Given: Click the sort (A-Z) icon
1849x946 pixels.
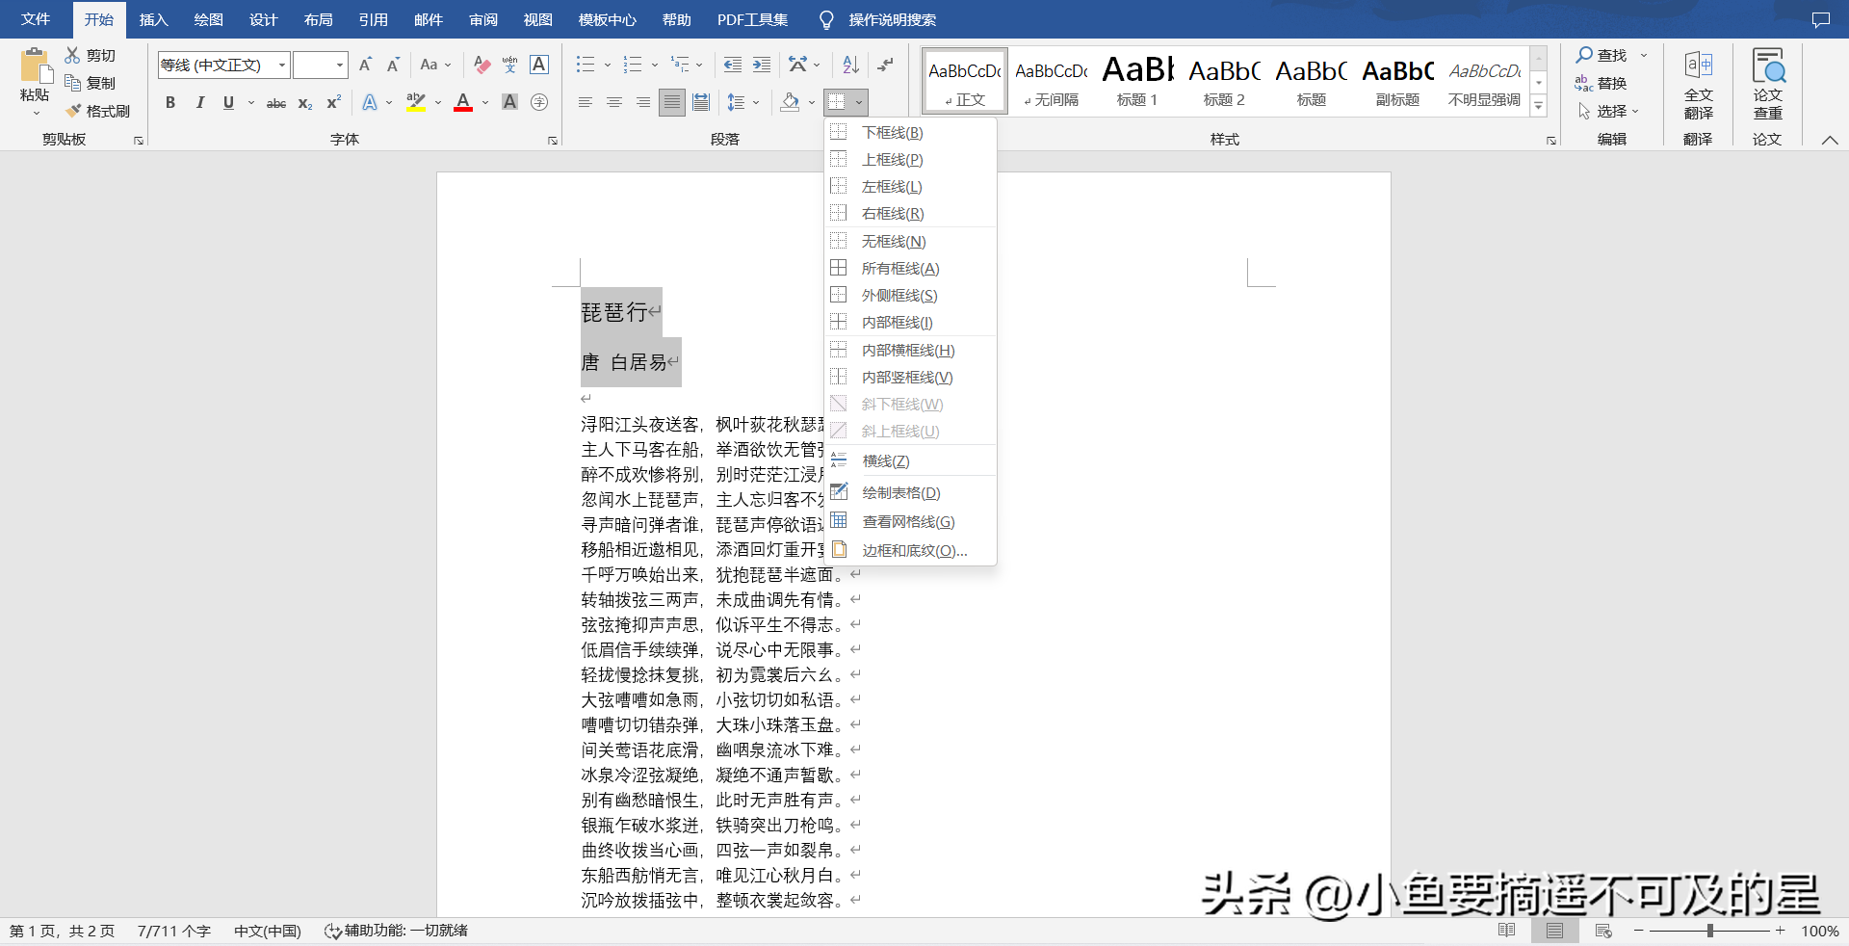Looking at the screenshot, I should pyautogui.click(x=850, y=65).
